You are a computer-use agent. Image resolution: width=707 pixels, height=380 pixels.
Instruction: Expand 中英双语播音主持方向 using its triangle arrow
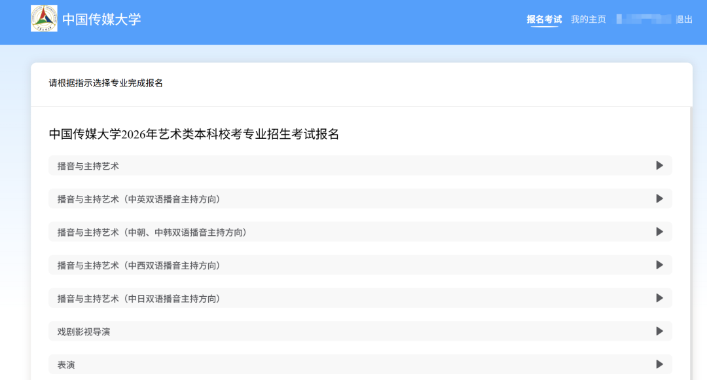point(659,199)
